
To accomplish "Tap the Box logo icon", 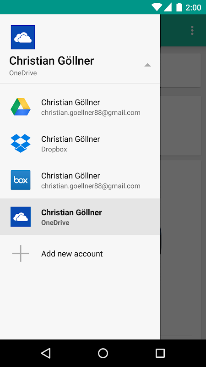I will [21, 180].
